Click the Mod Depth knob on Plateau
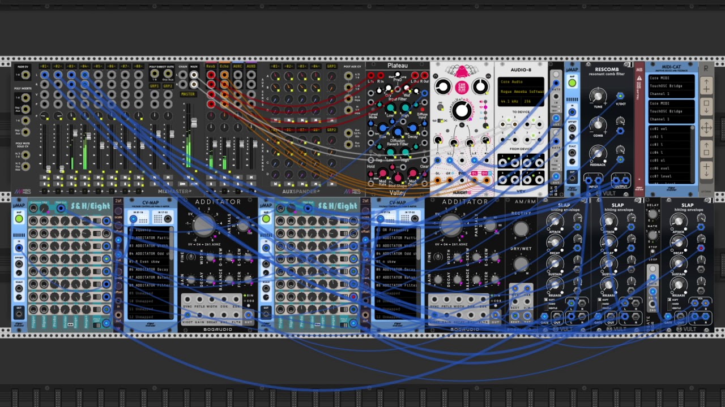The width and height of the screenshot is (725, 407). point(412,174)
